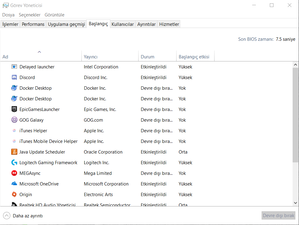
Task: Sort by the Başlangıç etkisi column header
Action: [x=195, y=57]
